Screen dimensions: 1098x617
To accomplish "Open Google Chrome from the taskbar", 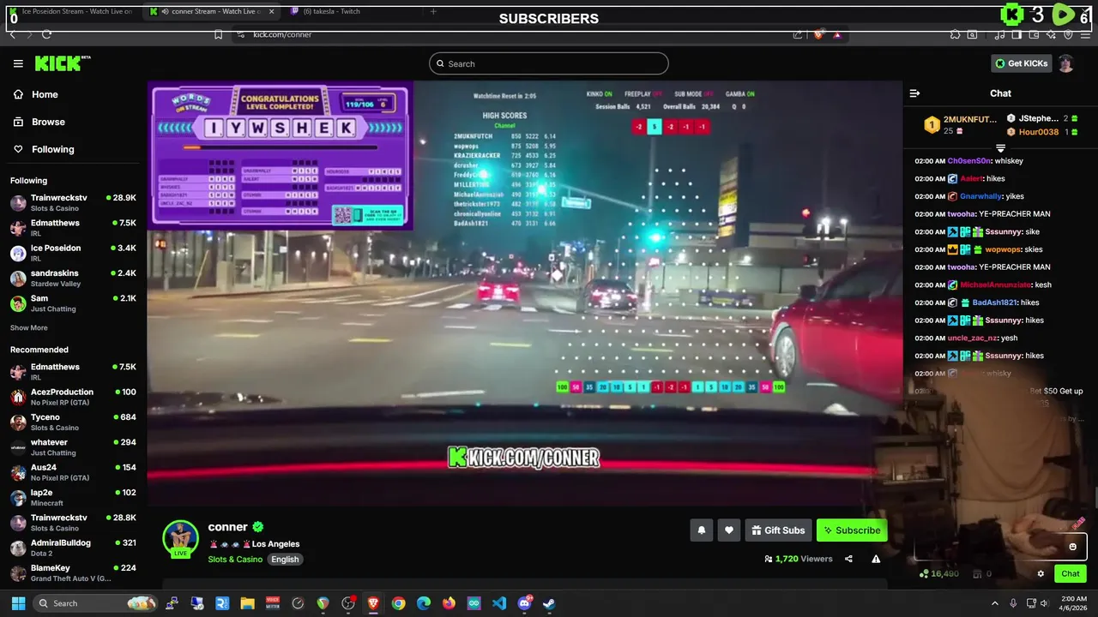I will pyautogui.click(x=399, y=603).
